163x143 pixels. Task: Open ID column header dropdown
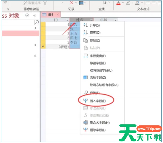click(x=67, y=20)
